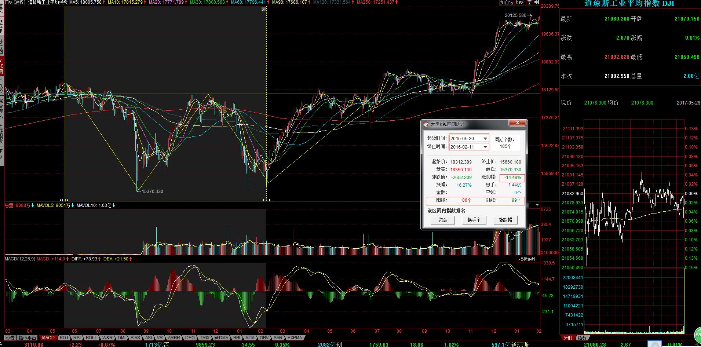Viewport: 701px width, 347px height.
Task: Collapse the right panel with arrow icon
Action: coord(536,3)
